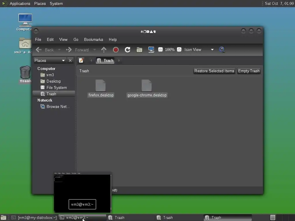Click the path bar right scroll arrow
The height and width of the screenshot is (221, 295).
click(119, 60)
